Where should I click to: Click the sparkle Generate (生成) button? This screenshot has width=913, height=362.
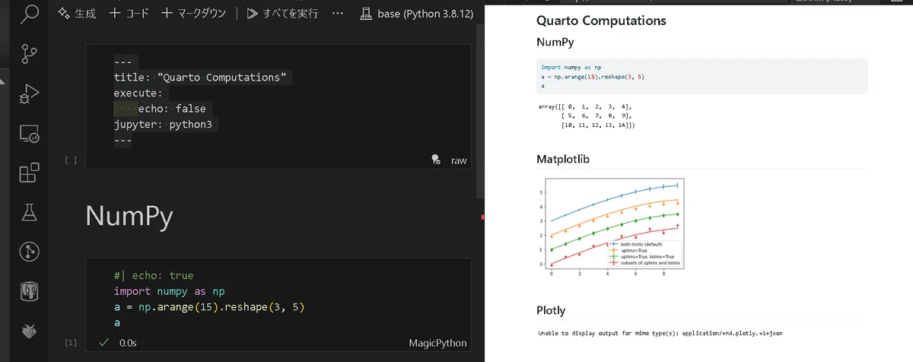[x=77, y=14]
